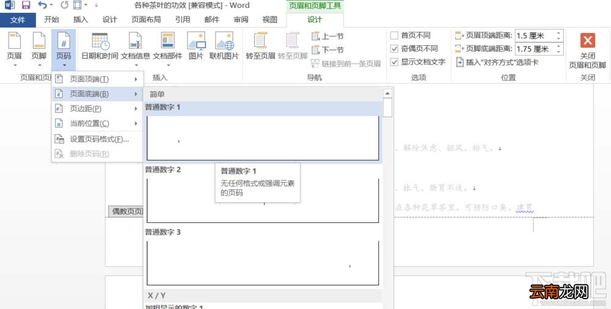Image resolution: width=611 pixels, height=309 pixels.
Task: Click the gallery scrollbar up arrow
Action: click(387, 93)
